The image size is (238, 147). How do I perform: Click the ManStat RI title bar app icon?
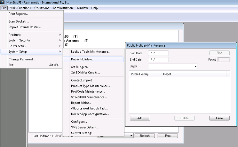(x=3, y=3)
